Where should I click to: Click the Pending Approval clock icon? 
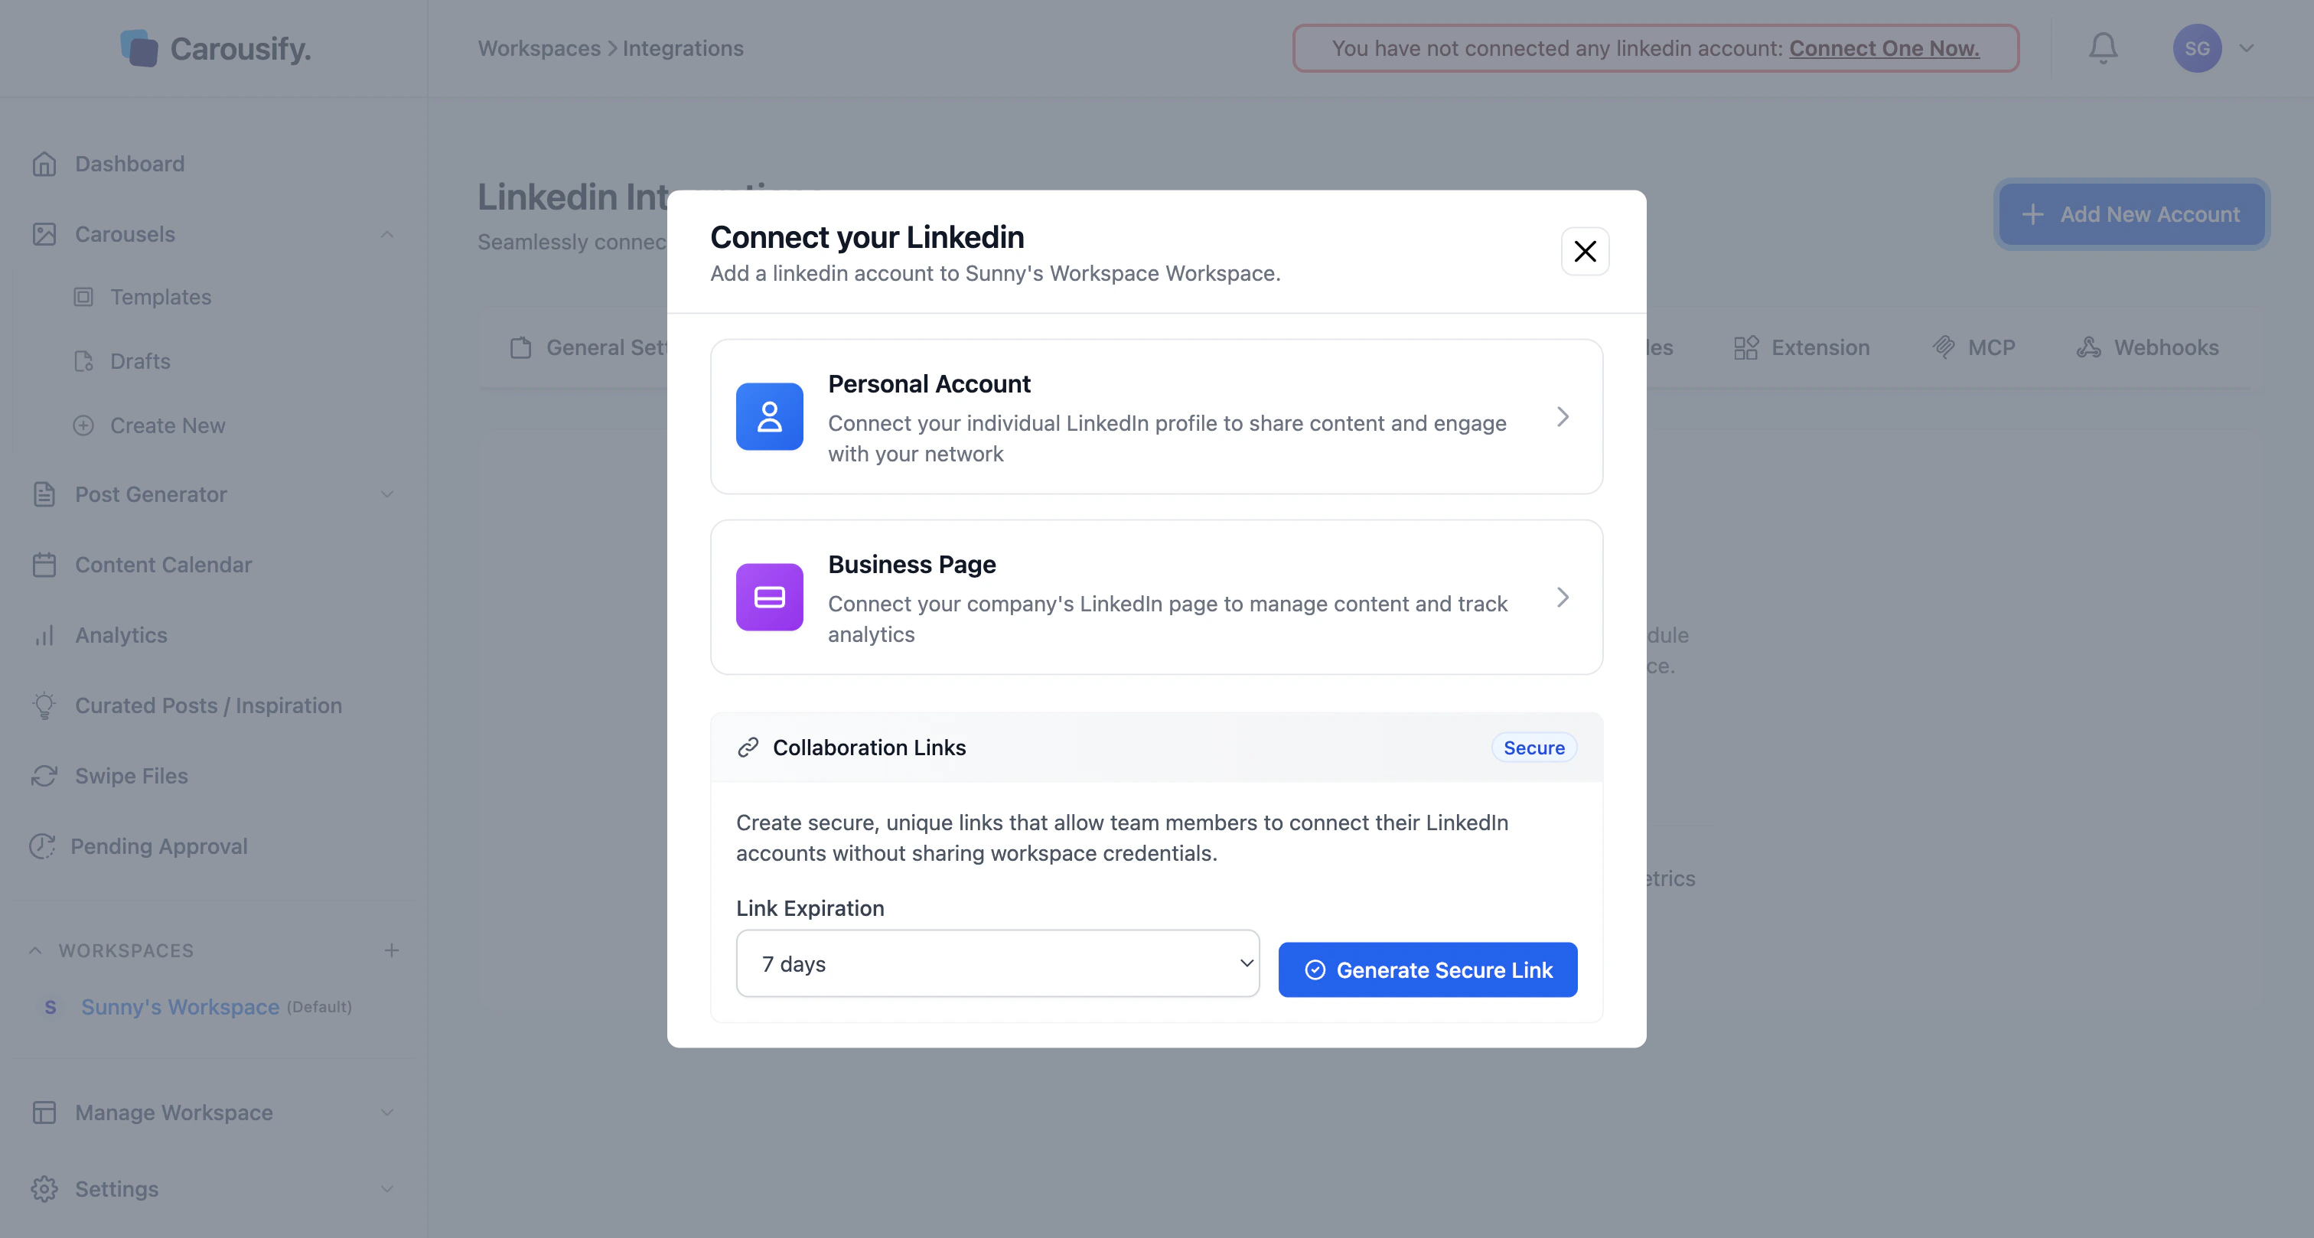point(41,845)
